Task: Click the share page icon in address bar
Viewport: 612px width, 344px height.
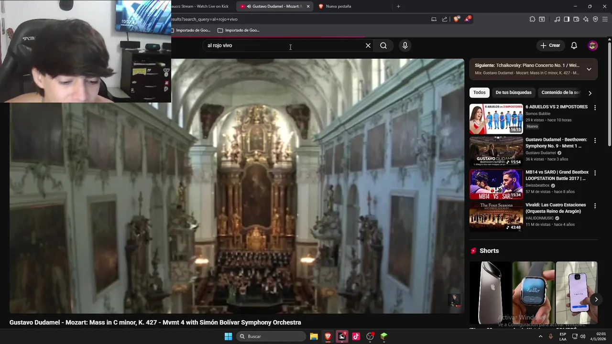Action: click(x=445, y=19)
